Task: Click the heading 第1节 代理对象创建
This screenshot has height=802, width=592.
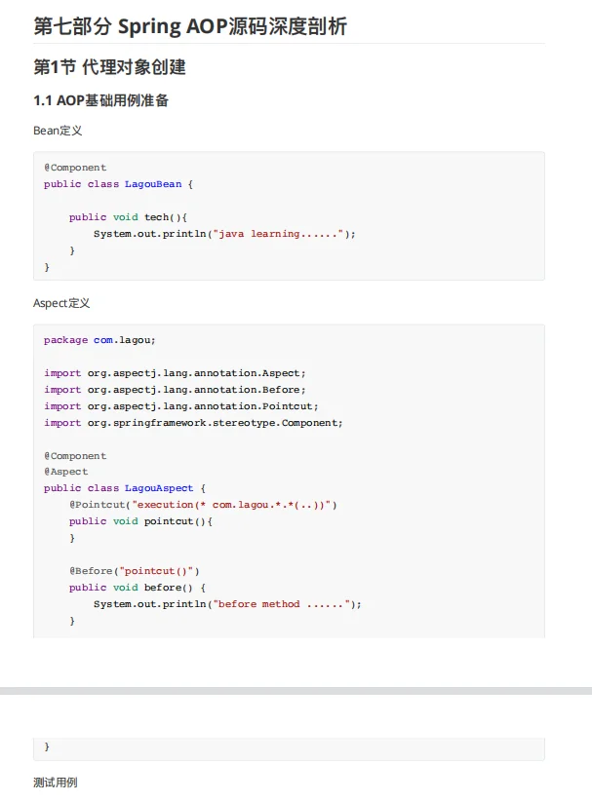Action: point(109,67)
